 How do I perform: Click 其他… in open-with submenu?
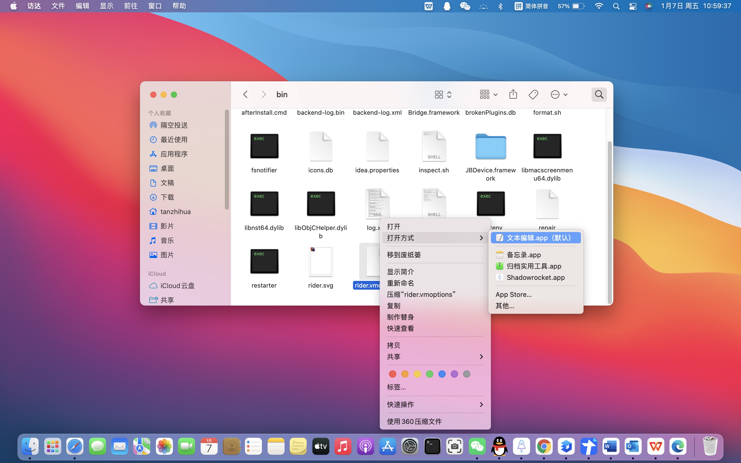pos(505,306)
